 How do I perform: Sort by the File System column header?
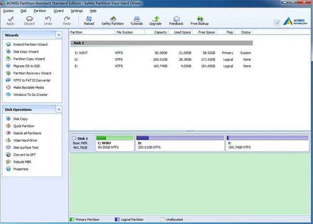click(x=130, y=32)
